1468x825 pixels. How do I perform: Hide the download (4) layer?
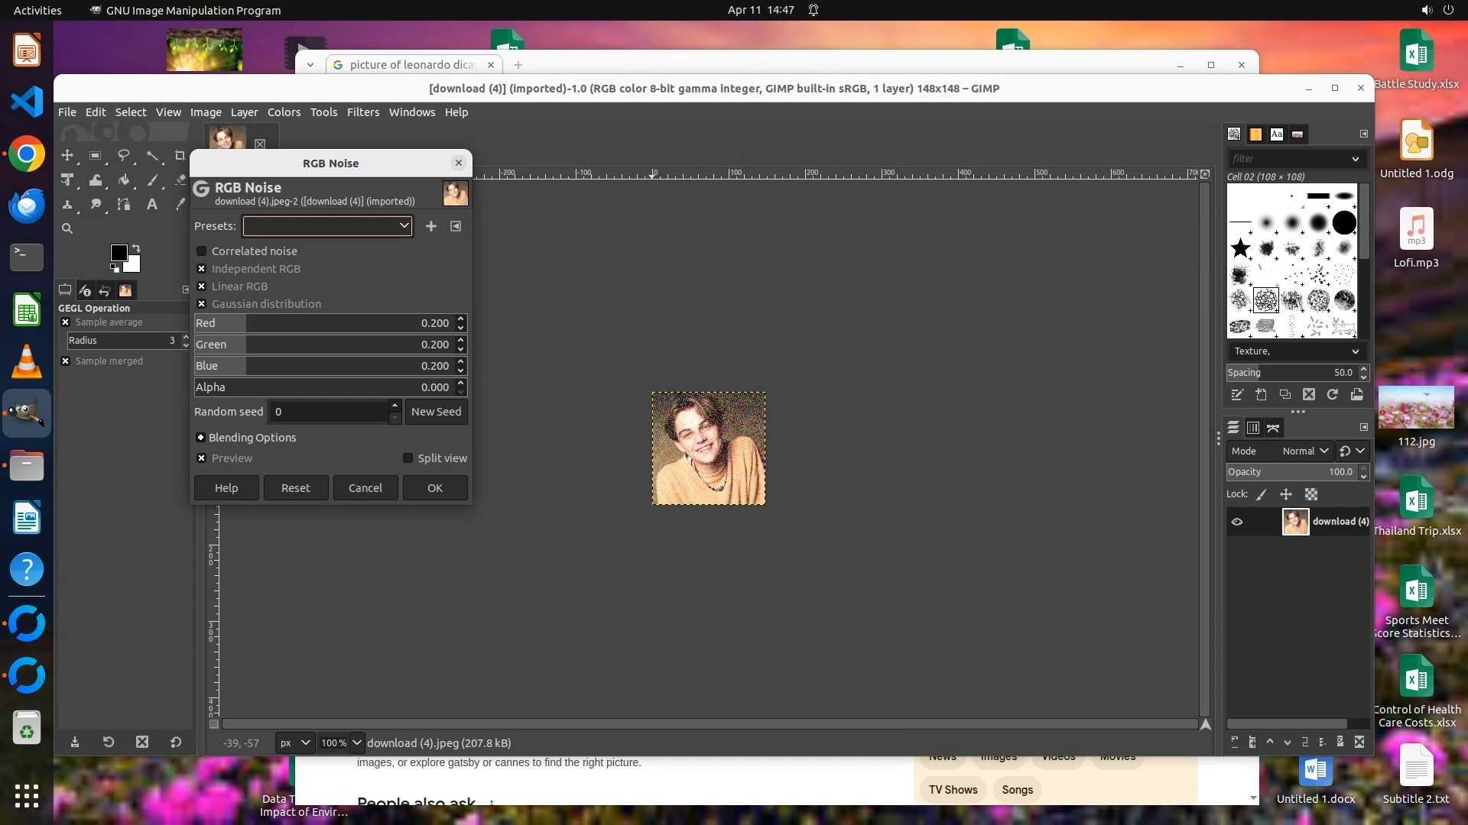pos(1237,522)
